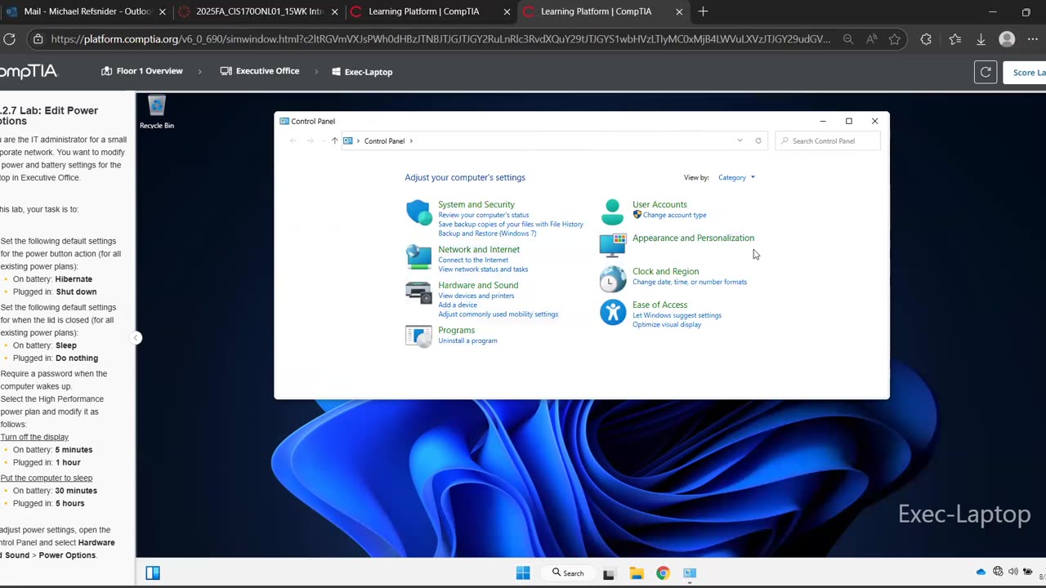Go to Floor 1 Overview breadcrumb
Screen dimensions: 1046x588
(x=141, y=71)
